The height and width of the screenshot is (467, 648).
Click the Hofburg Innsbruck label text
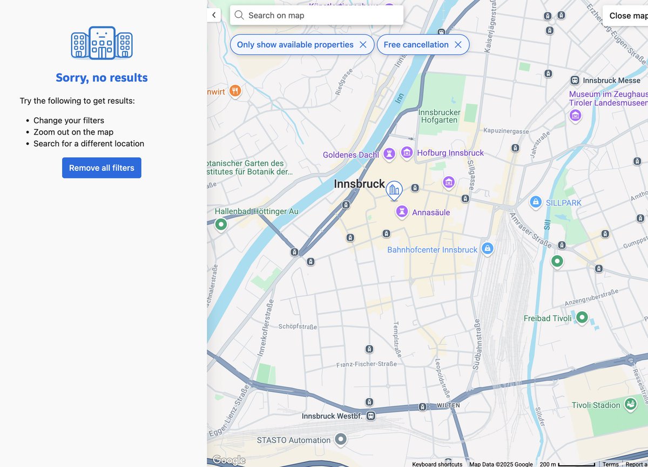point(450,153)
